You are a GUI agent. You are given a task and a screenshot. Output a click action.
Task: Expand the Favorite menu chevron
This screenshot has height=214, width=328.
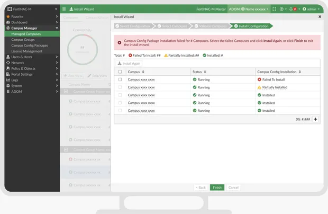coord(57,16)
